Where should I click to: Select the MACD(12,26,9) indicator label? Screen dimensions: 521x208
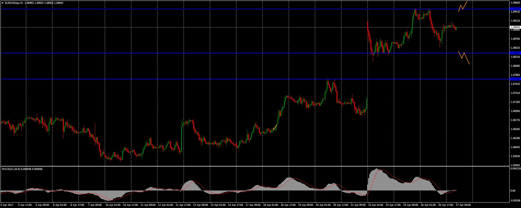click(11, 169)
